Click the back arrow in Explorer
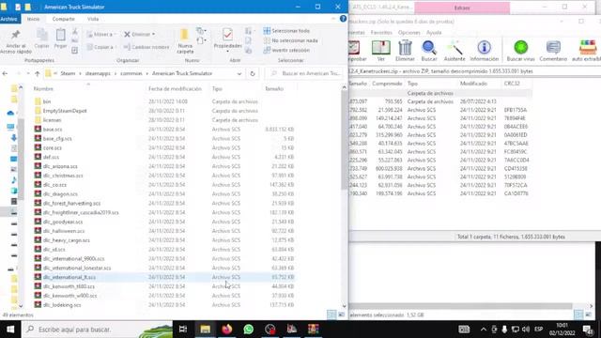601x338 pixels. [5, 73]
